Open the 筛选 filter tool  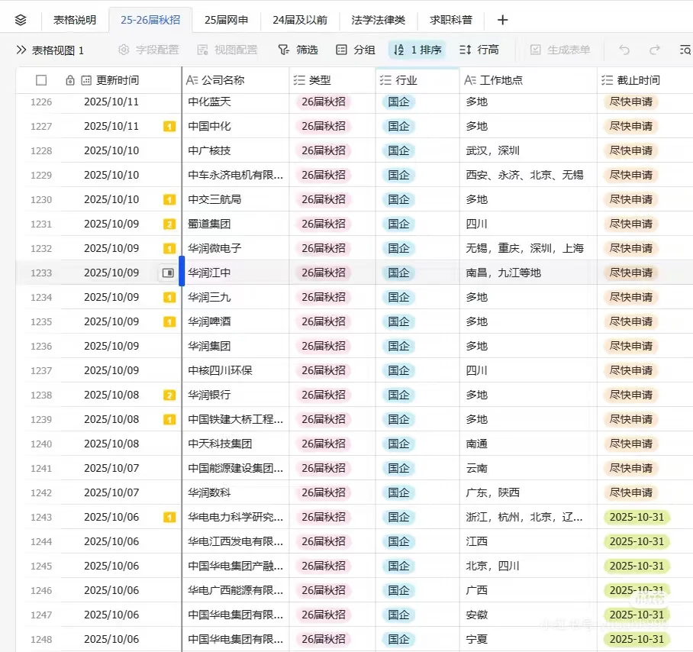point(298,50)
